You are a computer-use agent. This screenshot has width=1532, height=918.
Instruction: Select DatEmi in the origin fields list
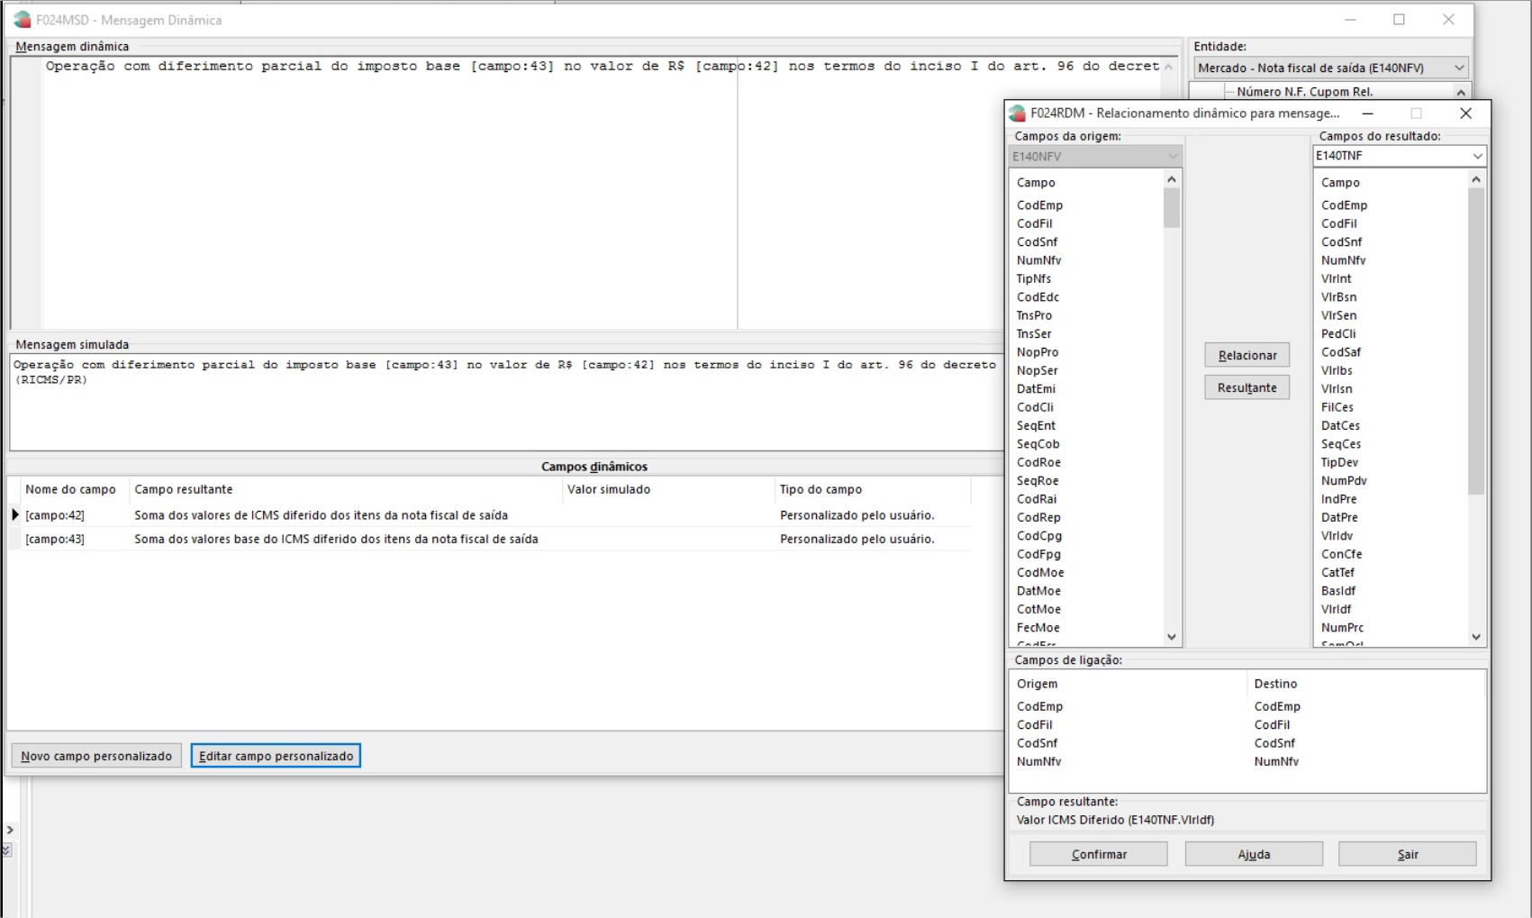point(1036,388)
